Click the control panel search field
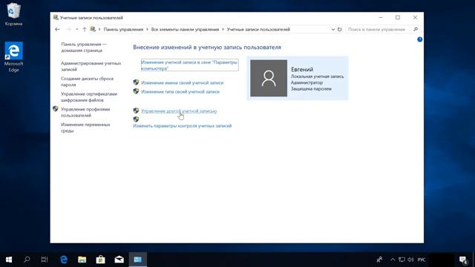This screenshot has height=267, width=475. [379, 30]
